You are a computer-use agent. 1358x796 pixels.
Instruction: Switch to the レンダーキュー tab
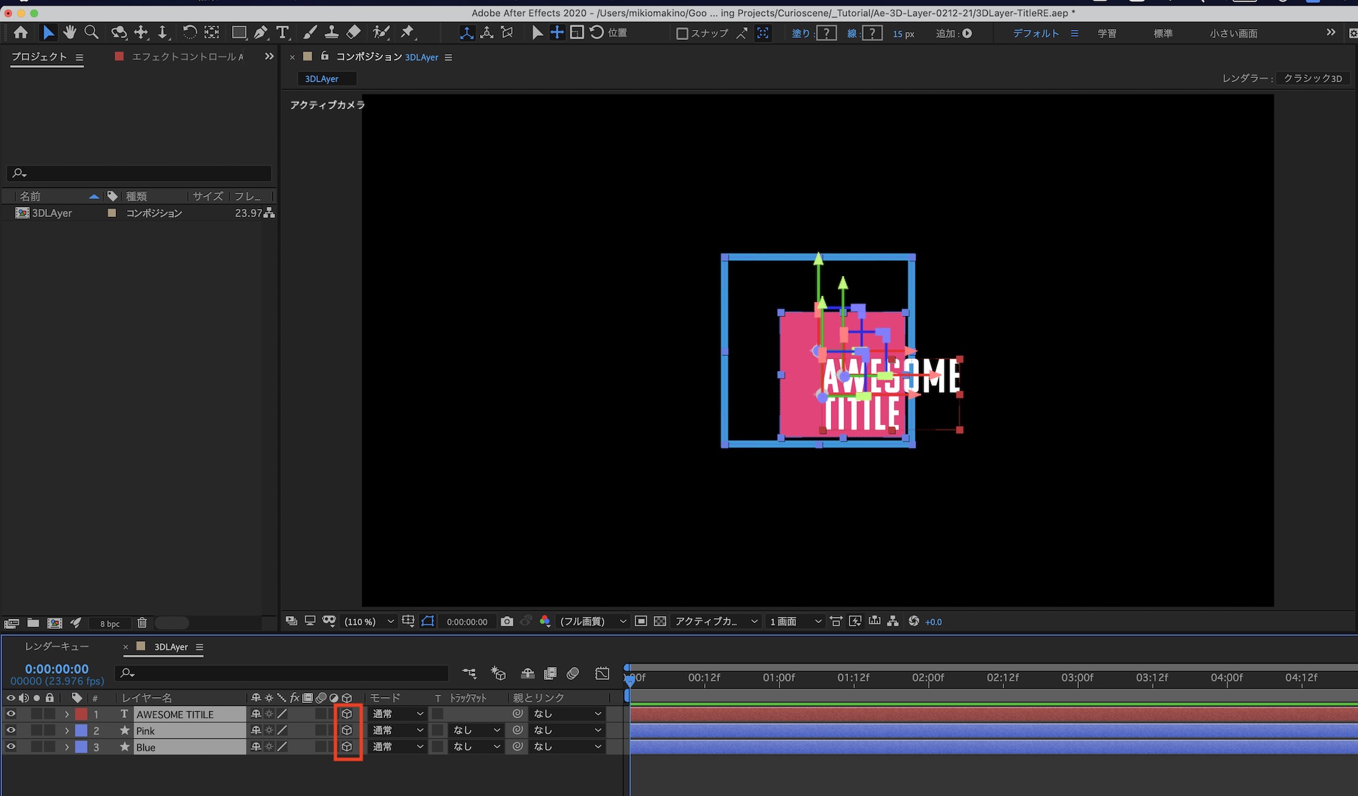pyautogui.click(x=57, y=647)
